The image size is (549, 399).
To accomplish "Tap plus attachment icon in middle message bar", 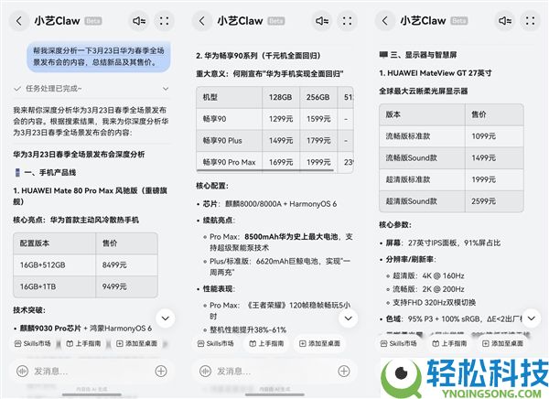I will tap(344, 371).
